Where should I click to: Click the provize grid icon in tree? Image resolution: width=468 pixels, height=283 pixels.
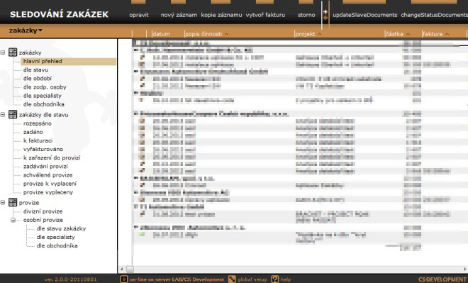point(13,202)
